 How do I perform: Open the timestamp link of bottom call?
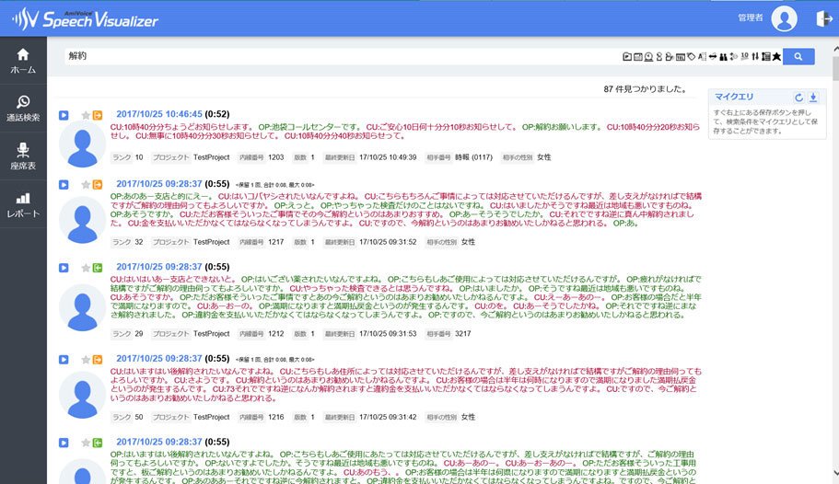(159, 442)
